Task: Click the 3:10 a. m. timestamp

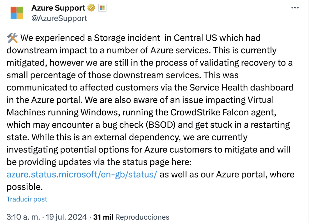Action: [x=24, y=217]
